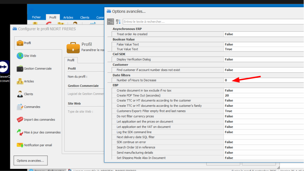
Task: Select the Import des commandes tag icon
Action: point(20,120)
